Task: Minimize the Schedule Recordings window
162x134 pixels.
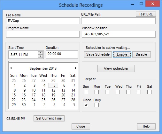Action: point(133,4)
